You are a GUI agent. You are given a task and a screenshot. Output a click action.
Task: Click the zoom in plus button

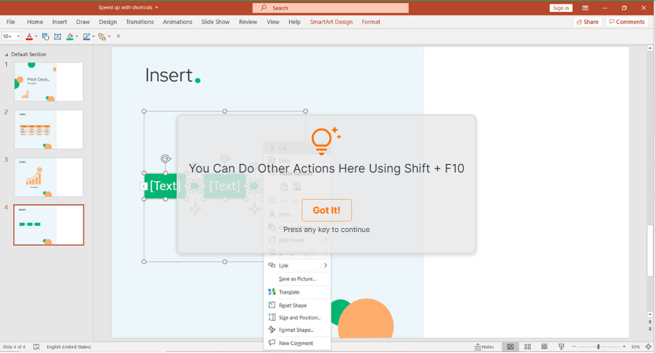624,347
